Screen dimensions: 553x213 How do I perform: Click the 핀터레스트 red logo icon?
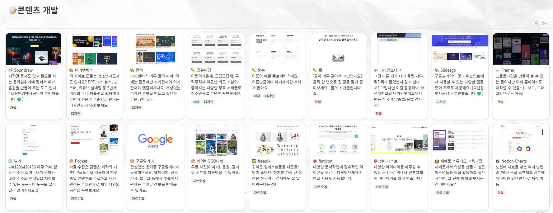coord(376,161)
